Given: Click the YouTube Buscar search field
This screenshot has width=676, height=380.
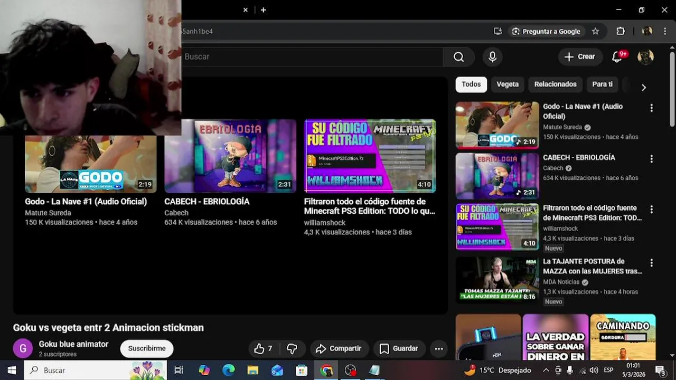Looking at the screenshot, I should click(x=312, y=57).
